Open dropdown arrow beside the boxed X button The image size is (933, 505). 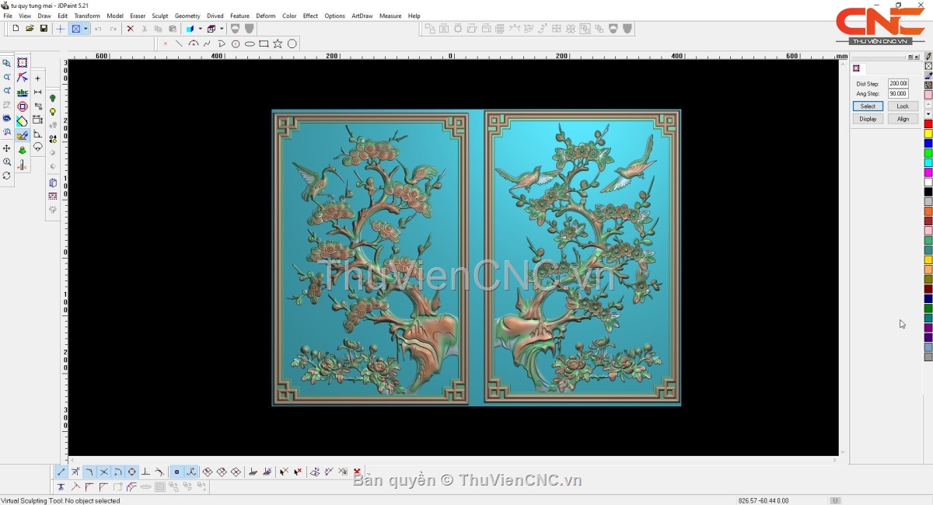click(x=86, y=29)
